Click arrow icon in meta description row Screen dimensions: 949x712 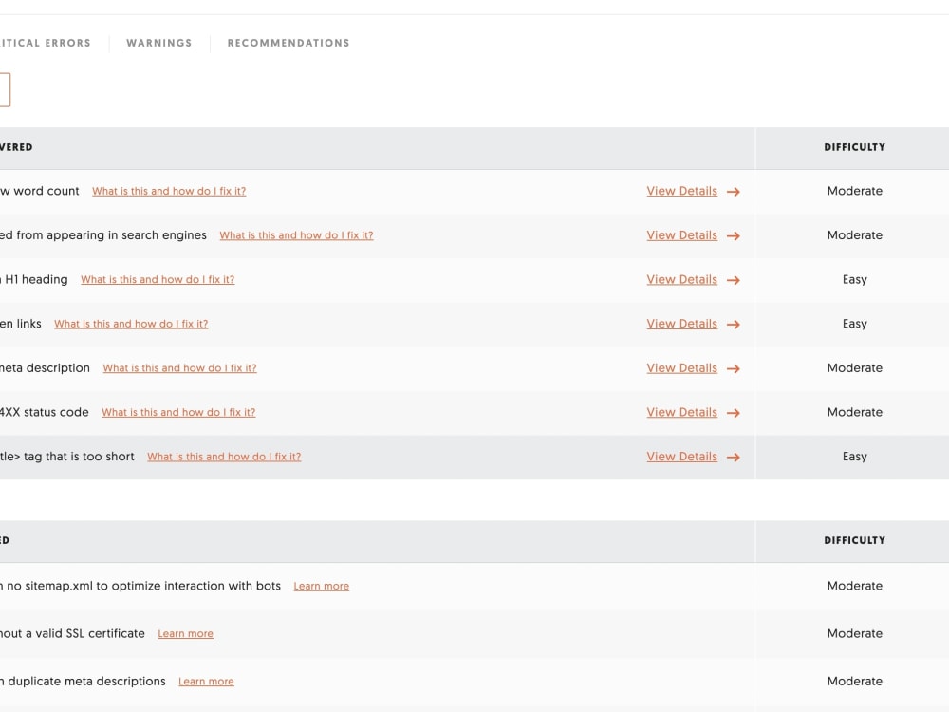(x=734, y=368)
